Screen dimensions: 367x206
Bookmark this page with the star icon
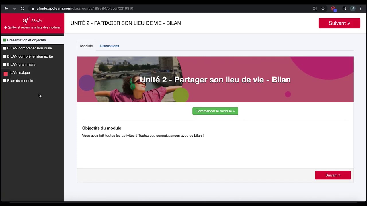point(323,9)
